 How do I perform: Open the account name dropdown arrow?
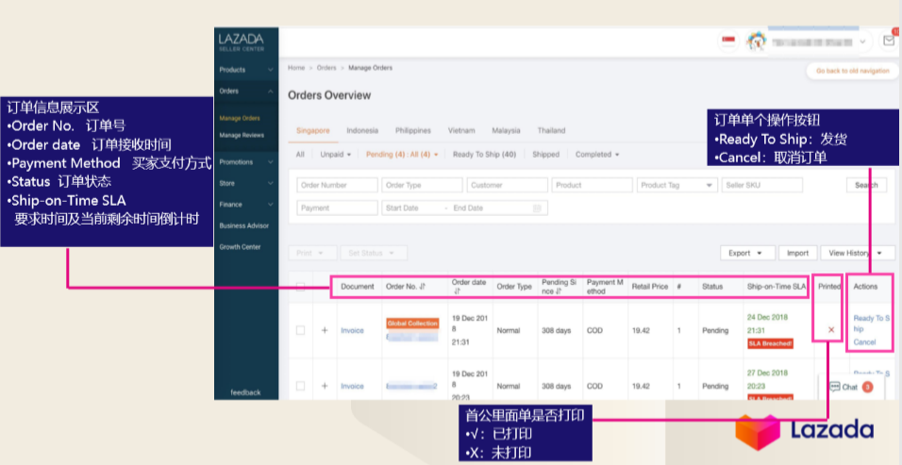(862, 42)
